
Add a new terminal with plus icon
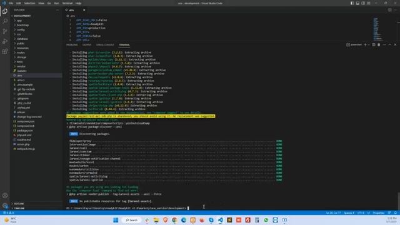pos(365,44)
